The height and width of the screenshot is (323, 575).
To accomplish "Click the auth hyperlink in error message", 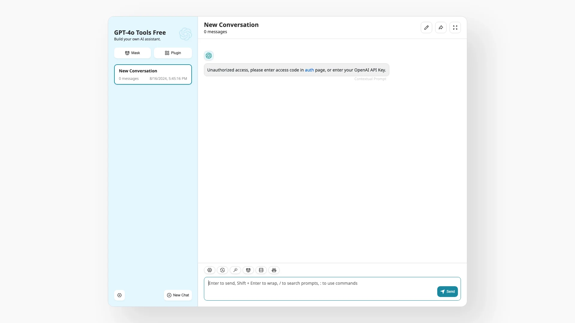I will (309, 70).
